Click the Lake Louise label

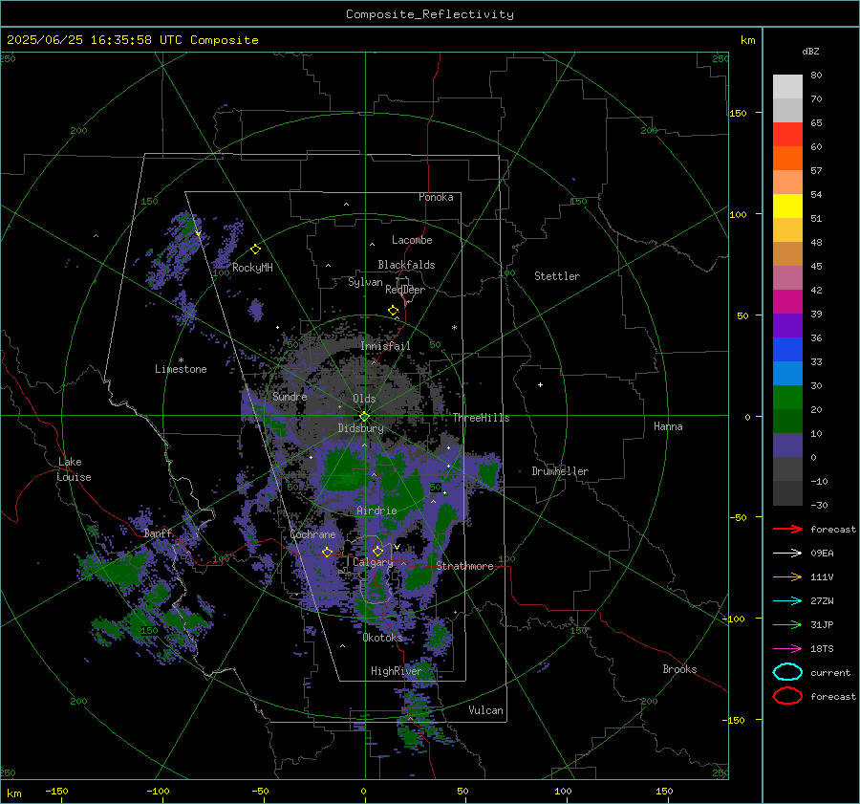(74, 469)
